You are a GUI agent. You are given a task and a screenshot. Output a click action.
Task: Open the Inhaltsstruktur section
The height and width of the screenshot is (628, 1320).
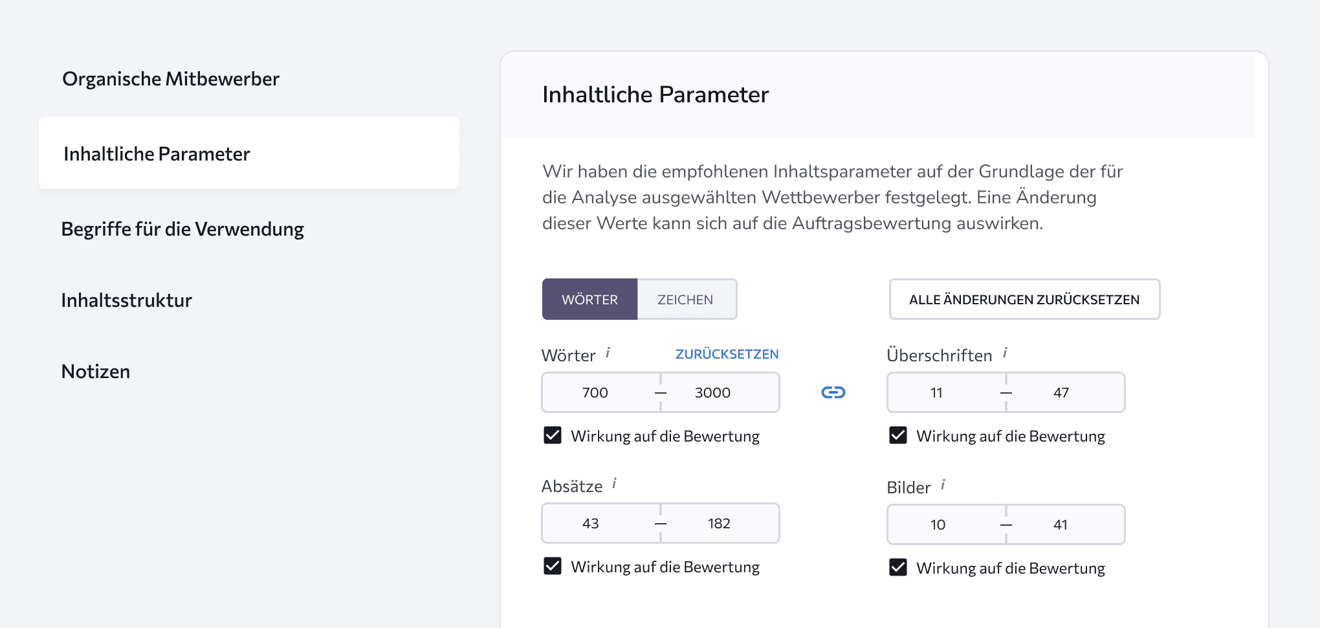coord(126,300)
